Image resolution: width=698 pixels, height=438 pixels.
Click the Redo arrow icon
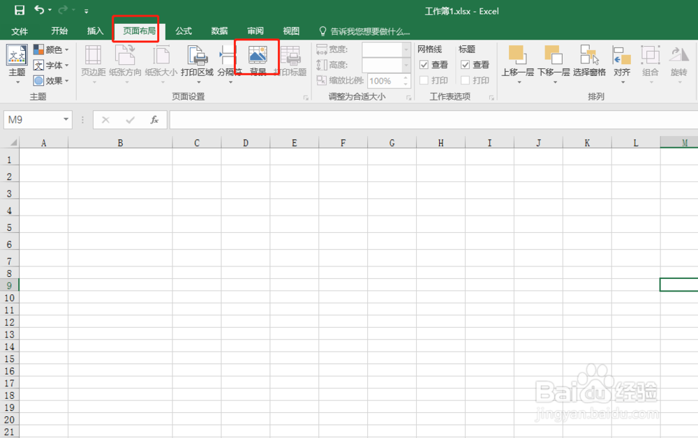coord(63,10)
